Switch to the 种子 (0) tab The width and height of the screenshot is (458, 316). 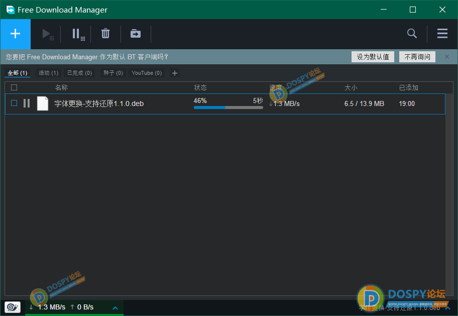click(113, 73)
